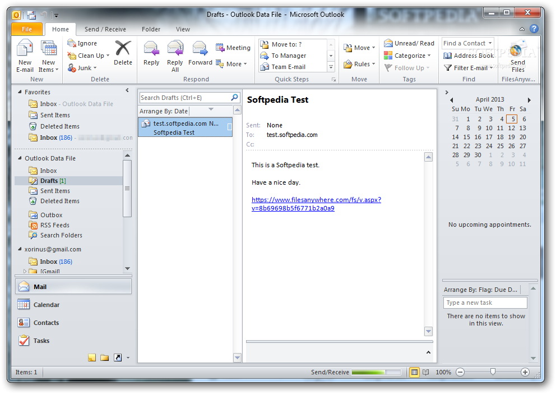Open Calendar in navigation pane
556x394 pixels.
[73, 305]
